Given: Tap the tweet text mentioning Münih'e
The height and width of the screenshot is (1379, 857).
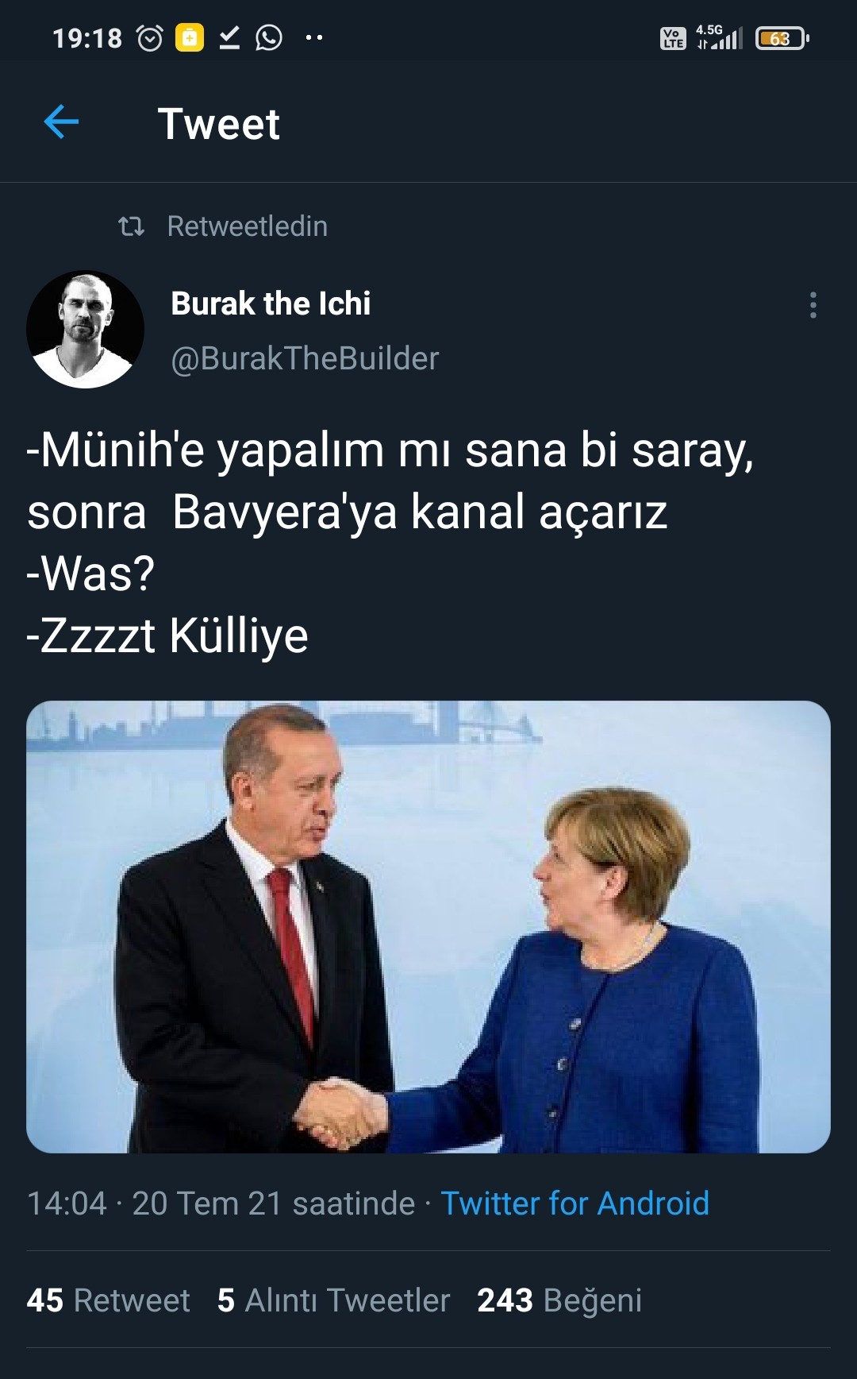Looking at the screenshot, I should click(x=390, y=542).
